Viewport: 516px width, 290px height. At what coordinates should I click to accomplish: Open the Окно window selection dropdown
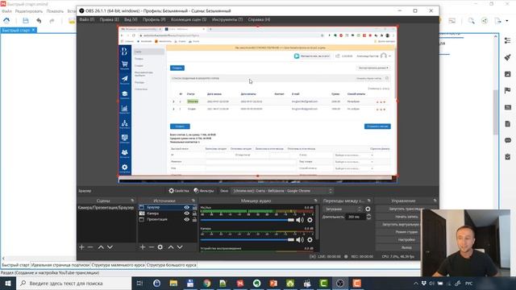tap(282, 191)
